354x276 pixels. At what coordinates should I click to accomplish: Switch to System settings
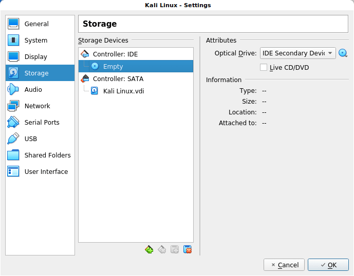tap(40, 40)
